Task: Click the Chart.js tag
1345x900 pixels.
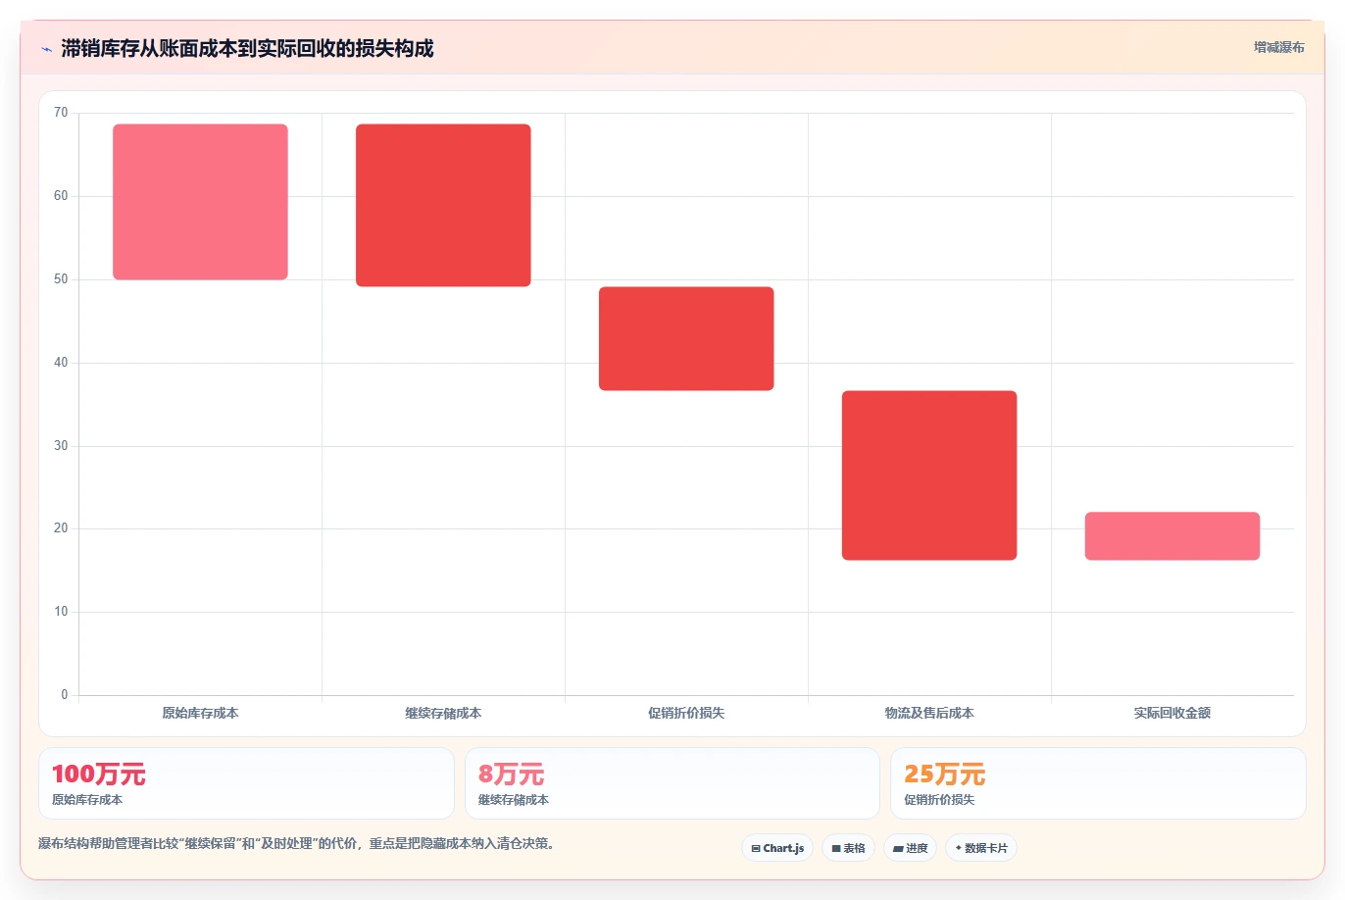Action: coord(777,848)
